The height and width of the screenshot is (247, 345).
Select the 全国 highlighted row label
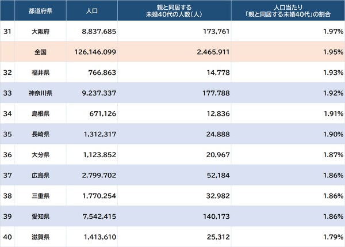40,52
